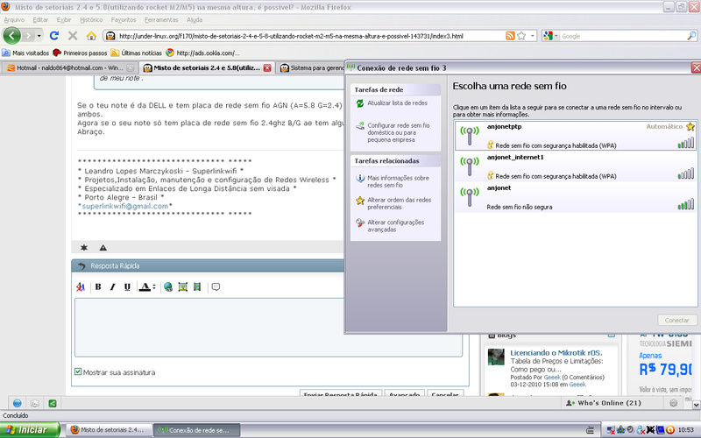This screenshot has width=701, height=438.
Task: Click the quick reply text area
Action: pos(268,327)
